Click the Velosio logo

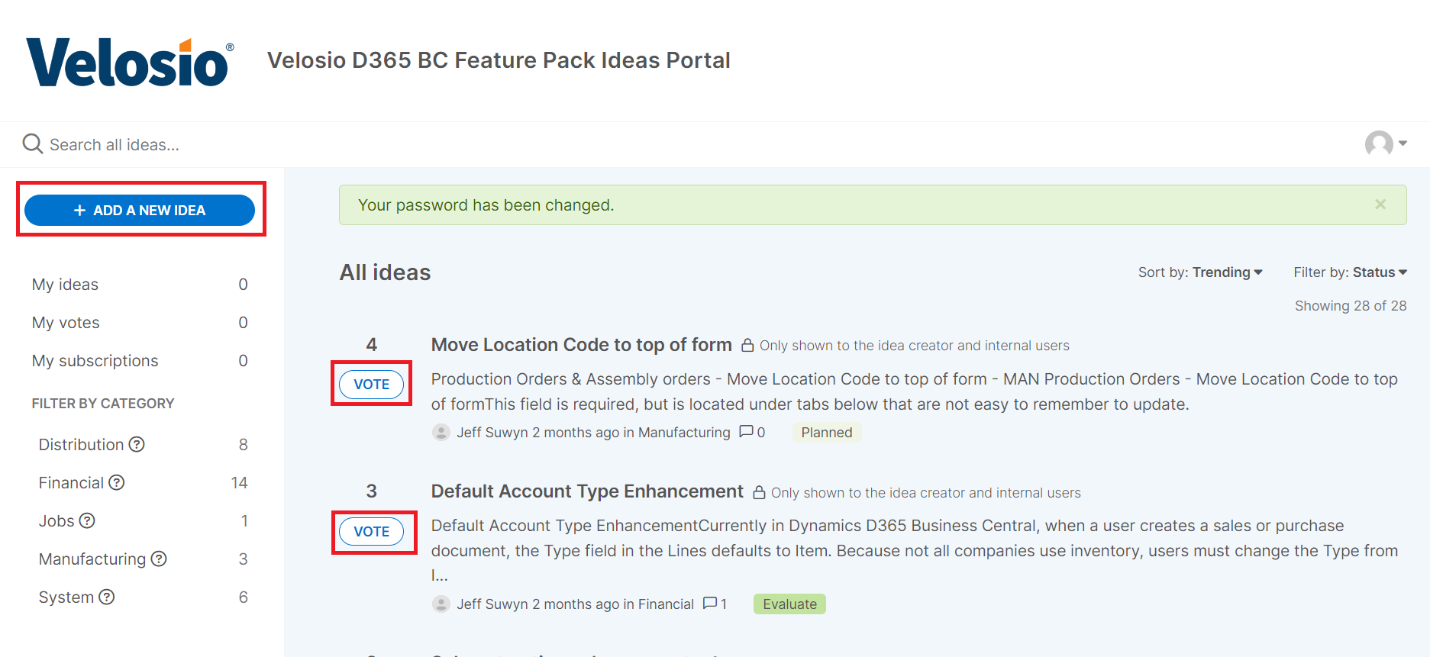tap(127, 60)
